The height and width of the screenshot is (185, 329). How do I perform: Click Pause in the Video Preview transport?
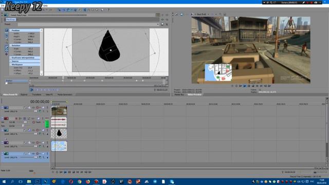249,86
